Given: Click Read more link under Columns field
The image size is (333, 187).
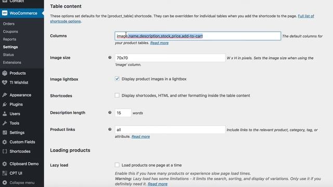Looking at the screenshot, I should pos(159,43).
